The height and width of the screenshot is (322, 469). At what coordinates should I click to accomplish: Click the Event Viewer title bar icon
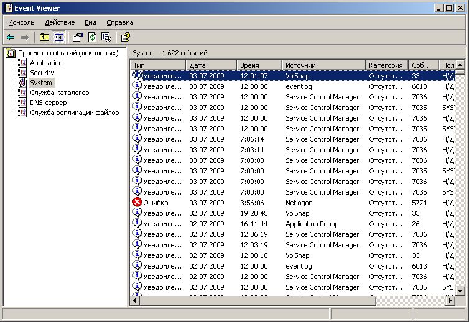click(9, 8)
